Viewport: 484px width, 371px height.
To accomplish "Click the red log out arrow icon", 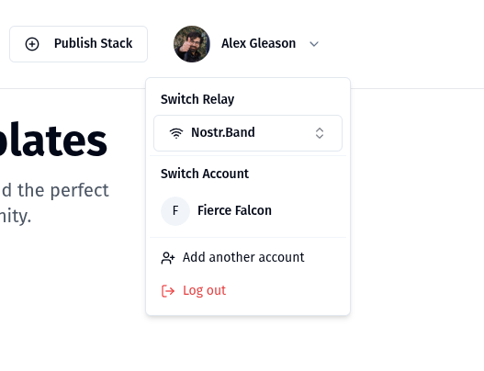I will pos(168,291).
